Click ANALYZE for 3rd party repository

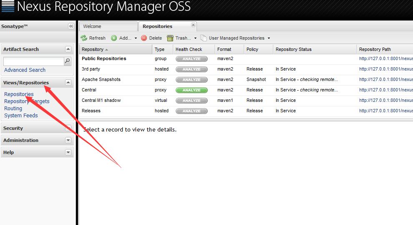(x=191, y=69)
